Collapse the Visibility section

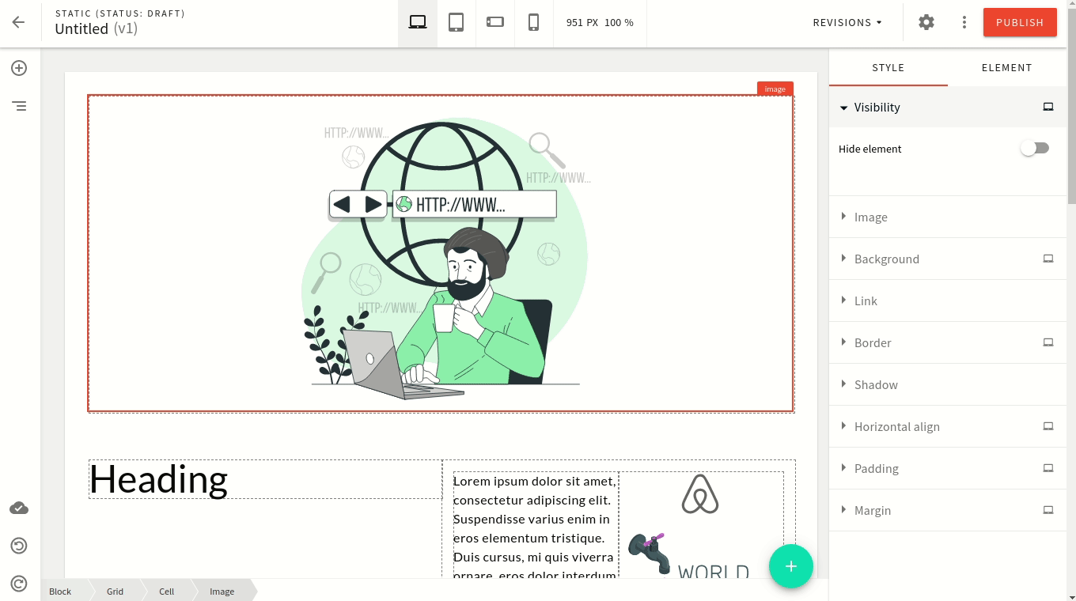877,107
